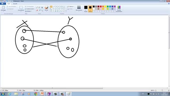This screenshot has width=170, height=96.
Task: Select the Rectangle shape in Formen gallery
Action: tap(57, 7)
